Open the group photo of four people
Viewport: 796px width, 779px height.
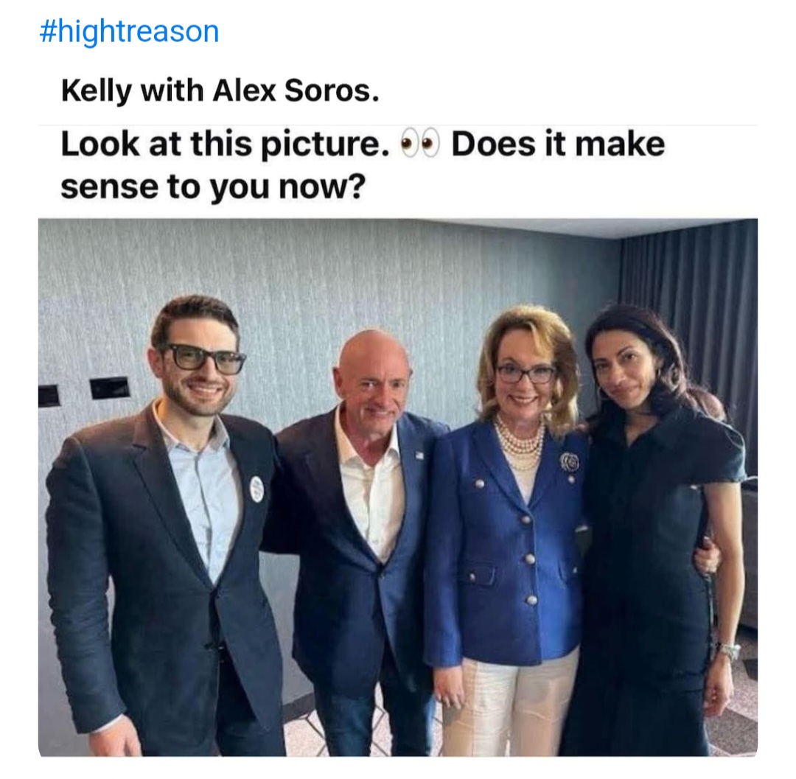pyautogui.click(x=398, y=486)
